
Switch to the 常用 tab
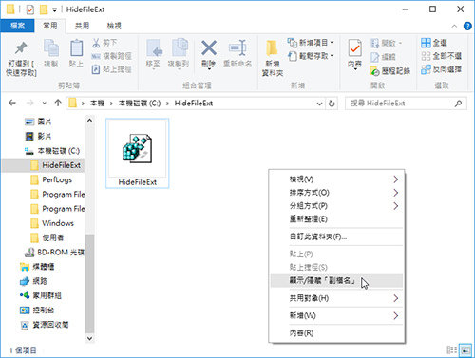50,26
